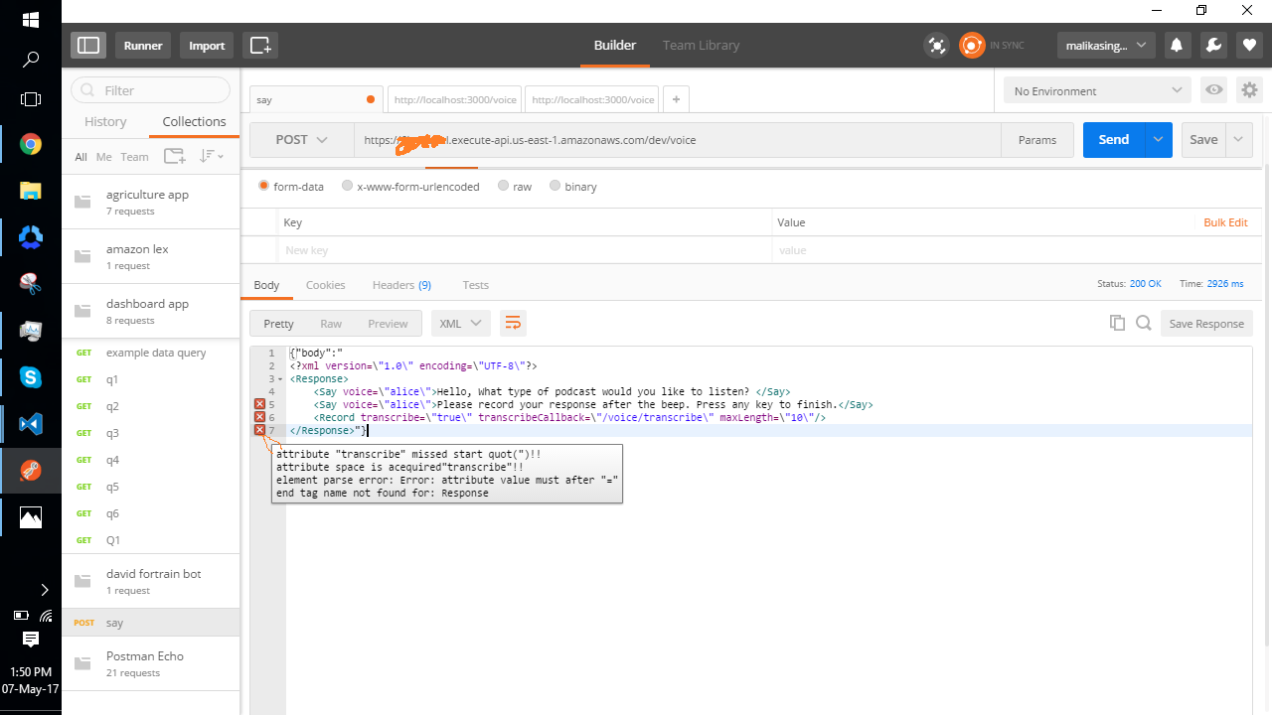Click the orange sync status icon
This screenshot has height=715, width=1272.
(971, 45)
